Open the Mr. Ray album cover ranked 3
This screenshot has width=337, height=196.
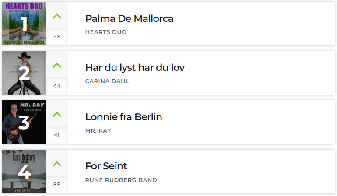click(x=24, y=122)
